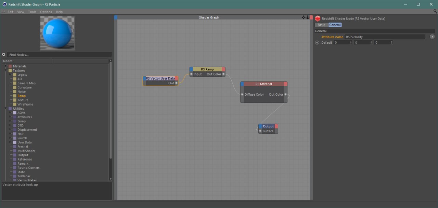Image resolution: width=438 pixels, height=208 pixels.
Task: Click the TriPlanar node icon in the tree
Action: (x=15, y=176)
